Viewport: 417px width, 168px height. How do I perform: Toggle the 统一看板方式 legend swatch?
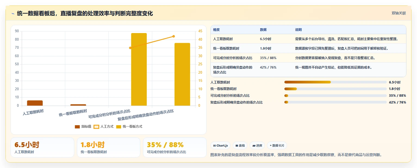(x=119, y=127)
